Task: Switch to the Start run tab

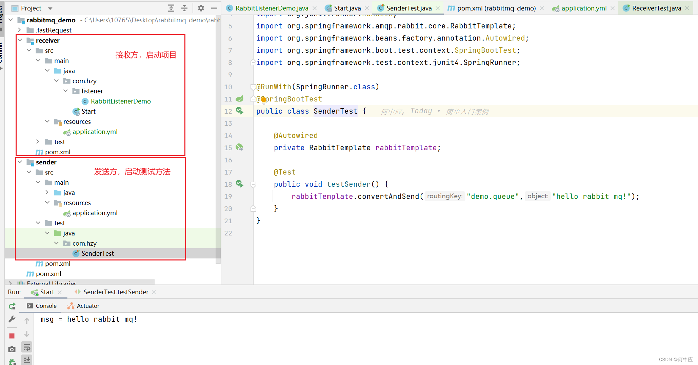Action: 47,292
